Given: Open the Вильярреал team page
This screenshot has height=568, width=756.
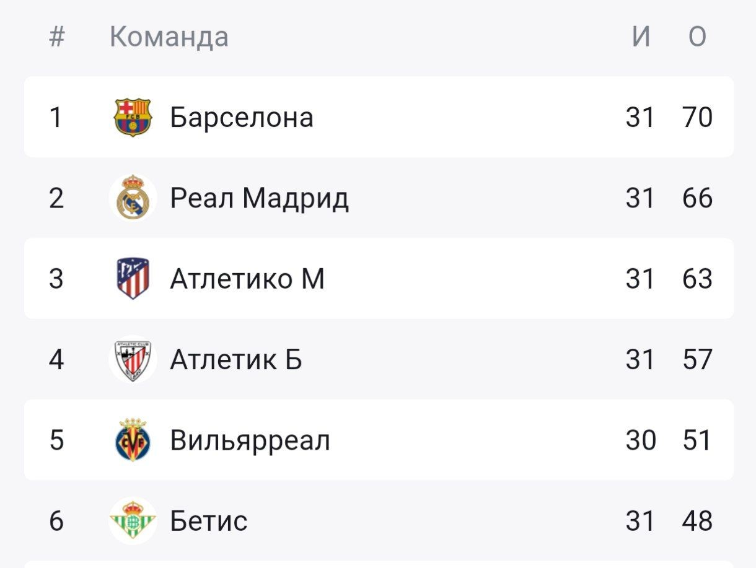Looking at the screenshot, I should [250, 440].
